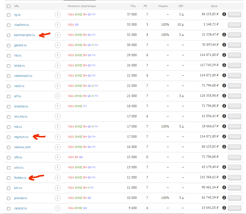Open info circle icon for garant.ru
Viewport: 246px width, 214px height.
(57, 45)
